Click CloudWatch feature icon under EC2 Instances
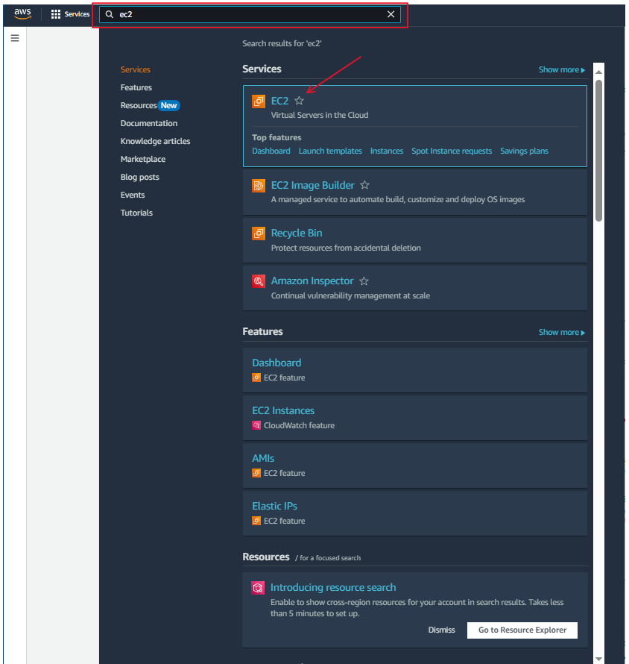The width and height of the screenshot is (629, 664). tap(256, 425)
